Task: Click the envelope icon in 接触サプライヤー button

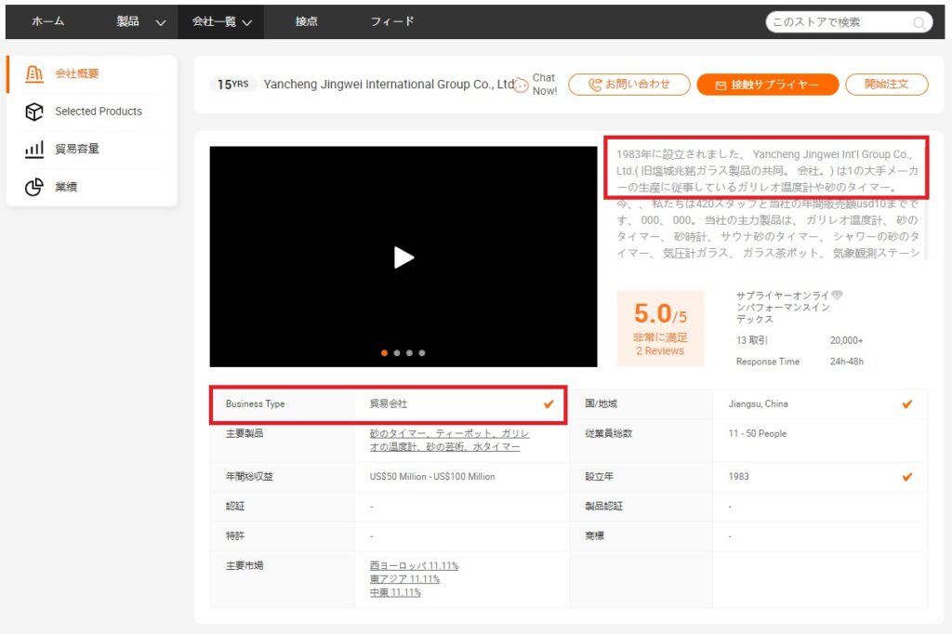Action: tap(721, 86)
